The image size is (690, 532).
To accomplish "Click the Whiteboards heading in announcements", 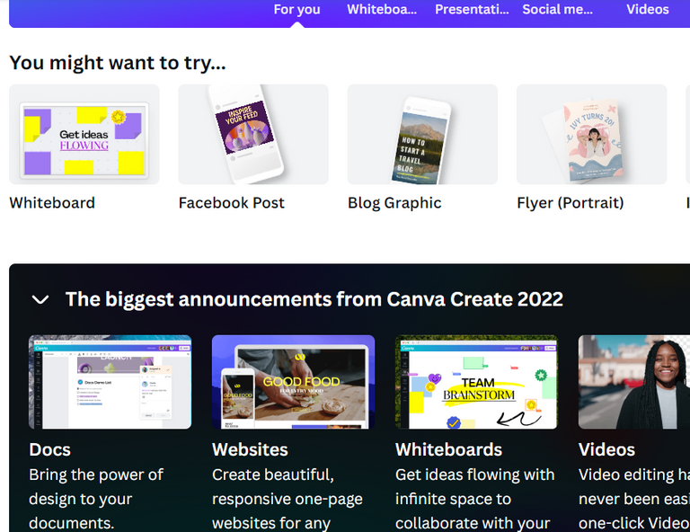I will coord(448,449).
